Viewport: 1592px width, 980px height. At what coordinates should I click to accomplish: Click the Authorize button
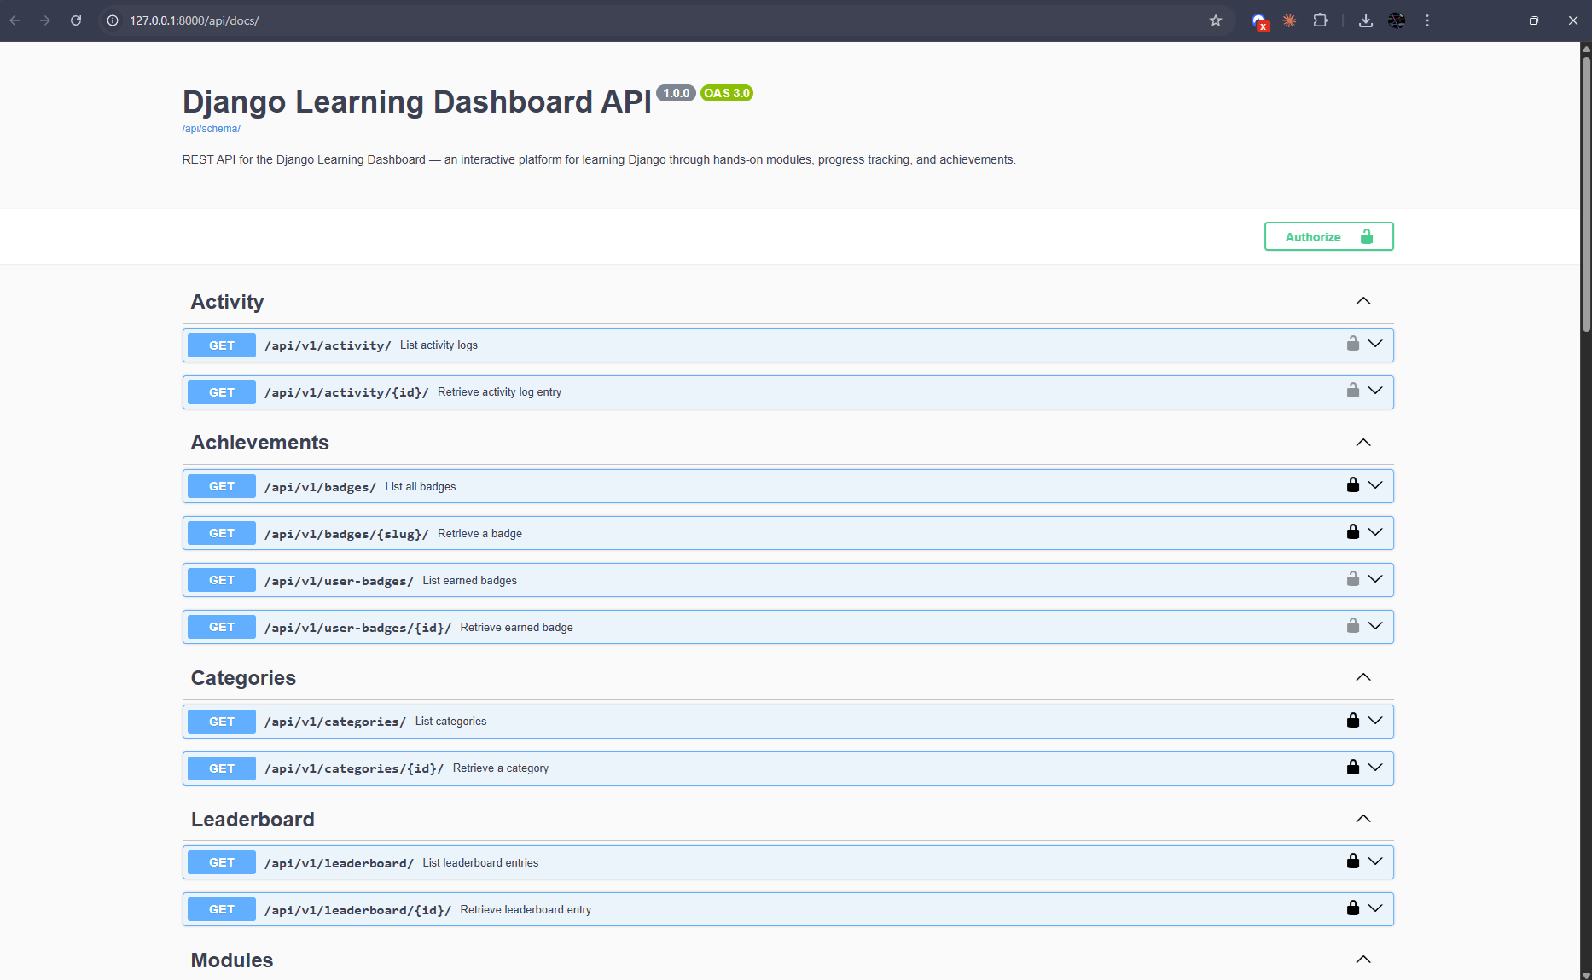click(x=1328, y=236)
